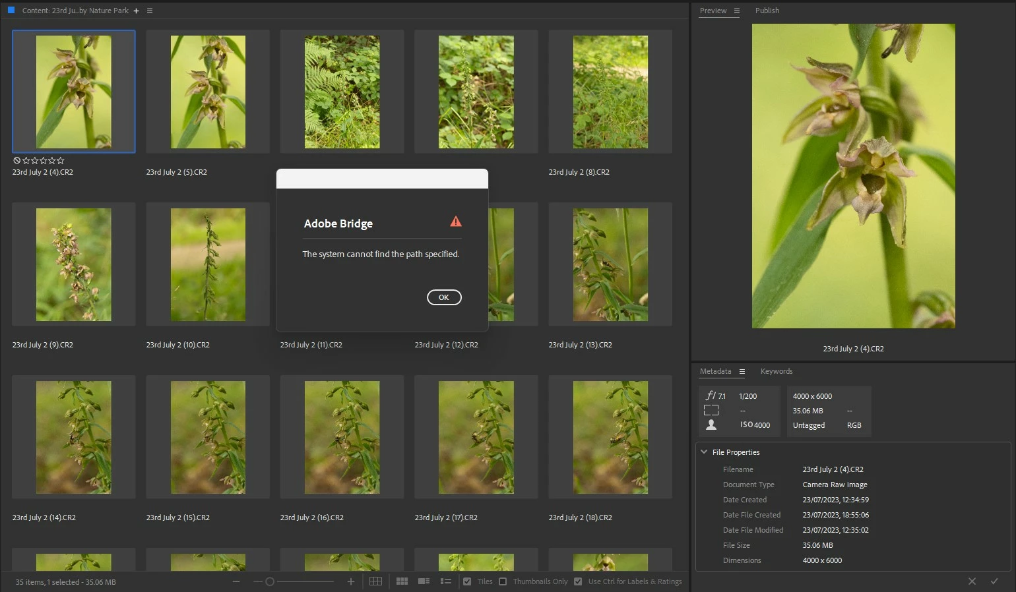Switch to view content as list
The image size is (1016, 592).
(x=446, y=581)
